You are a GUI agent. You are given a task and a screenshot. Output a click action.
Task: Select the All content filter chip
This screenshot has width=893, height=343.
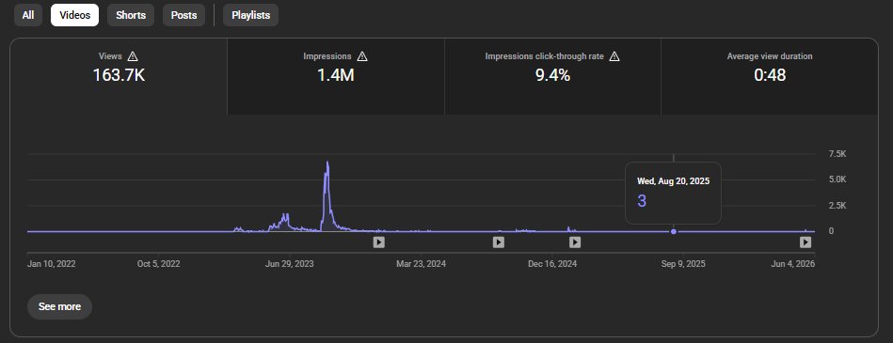(x=28, y=15)
